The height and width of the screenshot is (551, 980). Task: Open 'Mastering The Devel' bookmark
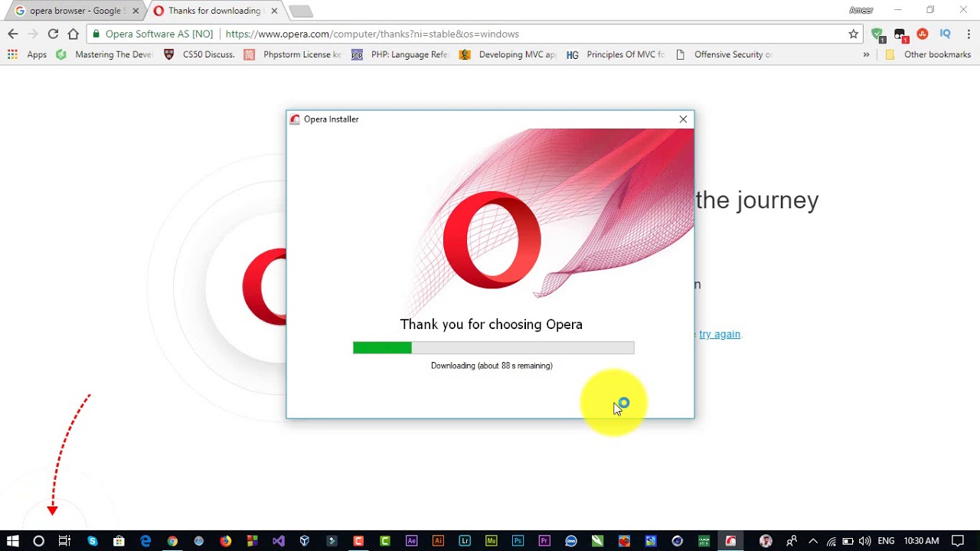pyautogui.click(x=104, y=54)
